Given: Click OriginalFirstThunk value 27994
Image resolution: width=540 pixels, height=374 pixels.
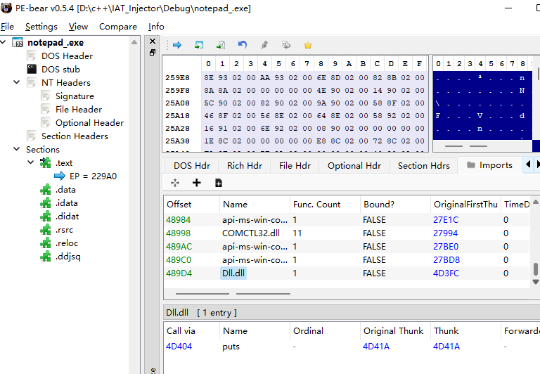Looking at the screenshot, I should coord(445,233).
